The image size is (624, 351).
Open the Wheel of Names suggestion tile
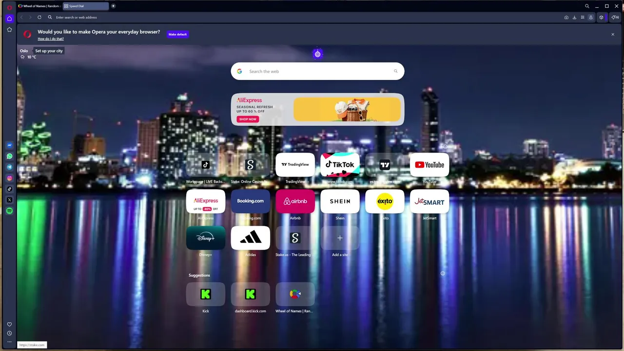tap(295, 294)
